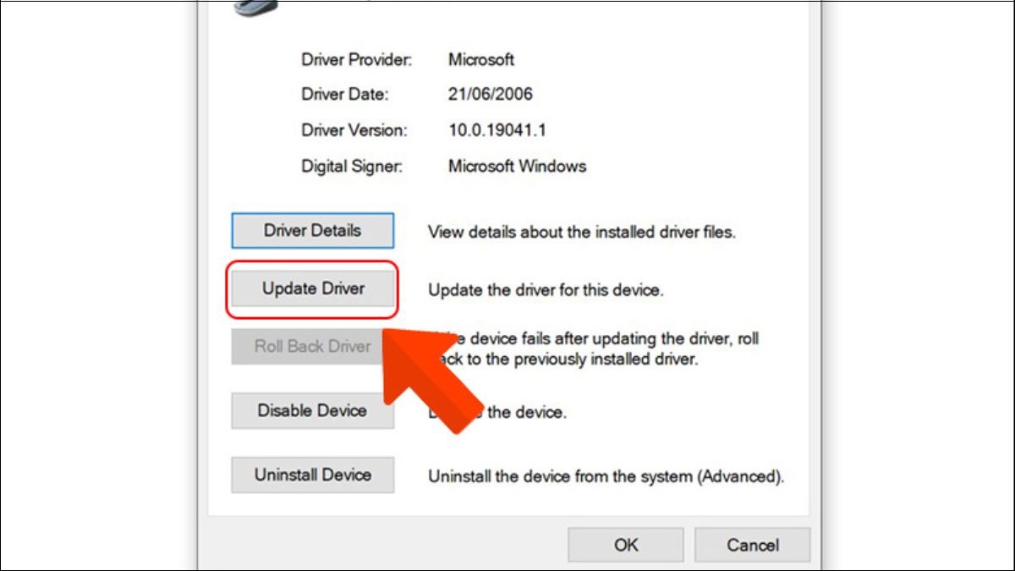Select the Microsoft provider value
This screenshot has width=1015, height=571.
coord(481,60)
